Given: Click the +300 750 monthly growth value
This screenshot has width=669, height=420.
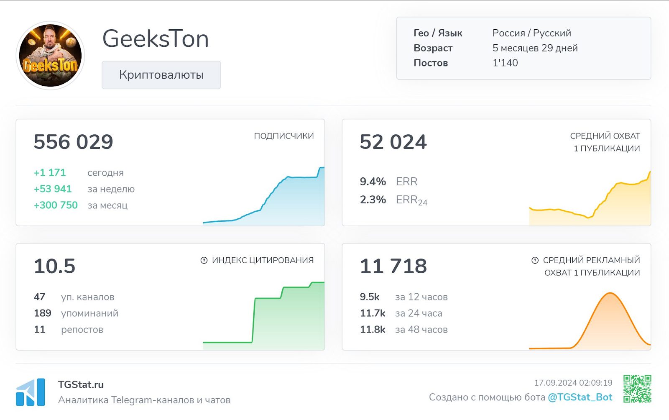Looking at the screenshot, I should click(x=56, y=205).
